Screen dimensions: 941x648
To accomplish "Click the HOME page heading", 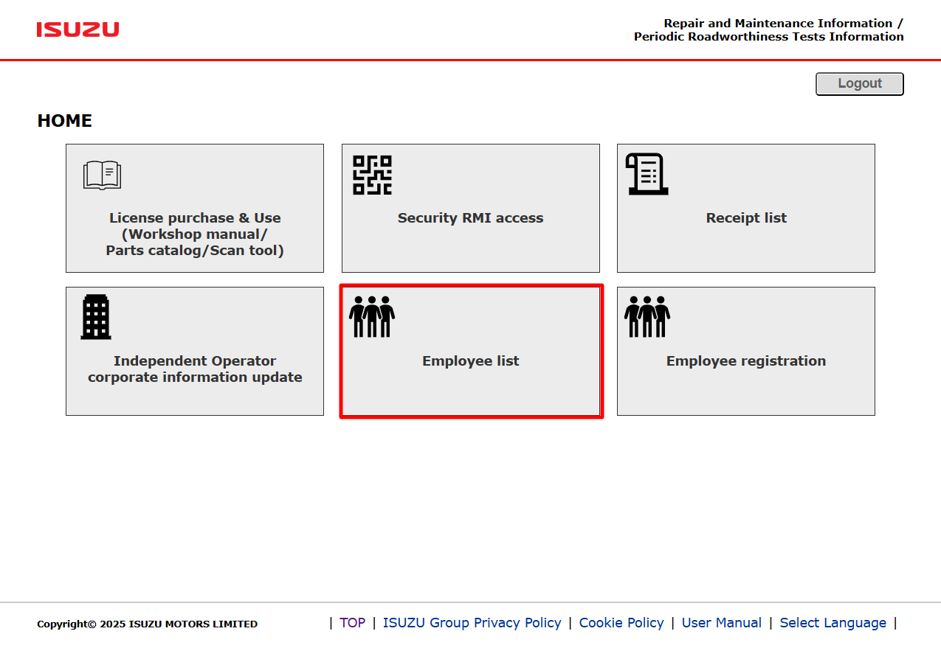I will pos(65,121).
